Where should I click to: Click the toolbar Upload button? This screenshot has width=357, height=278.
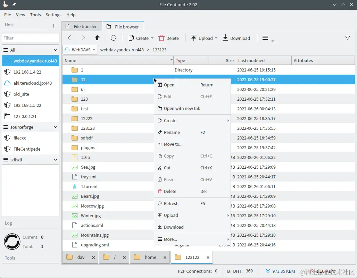click(x=201, y=38)
